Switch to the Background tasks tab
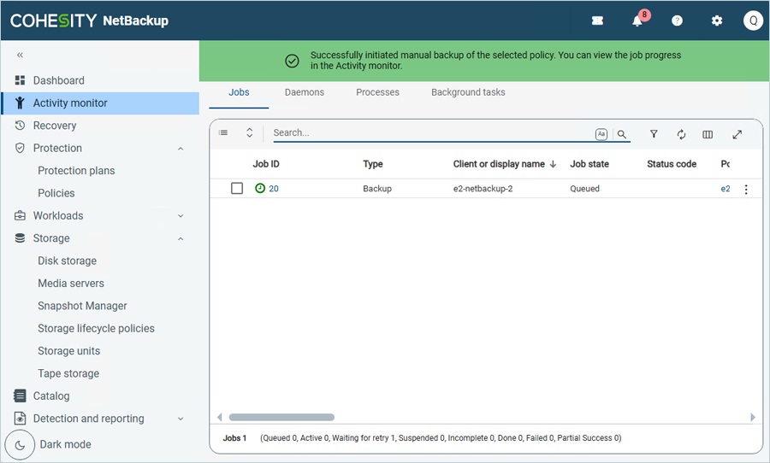The width and height of the screenshot is (770, 463). click(468, 92)
